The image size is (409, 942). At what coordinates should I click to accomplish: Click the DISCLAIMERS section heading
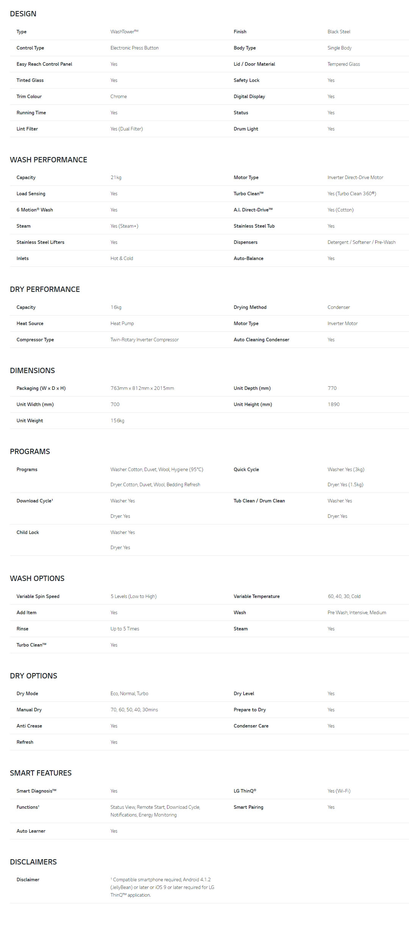pyautogui.click(x=33, y=862)
